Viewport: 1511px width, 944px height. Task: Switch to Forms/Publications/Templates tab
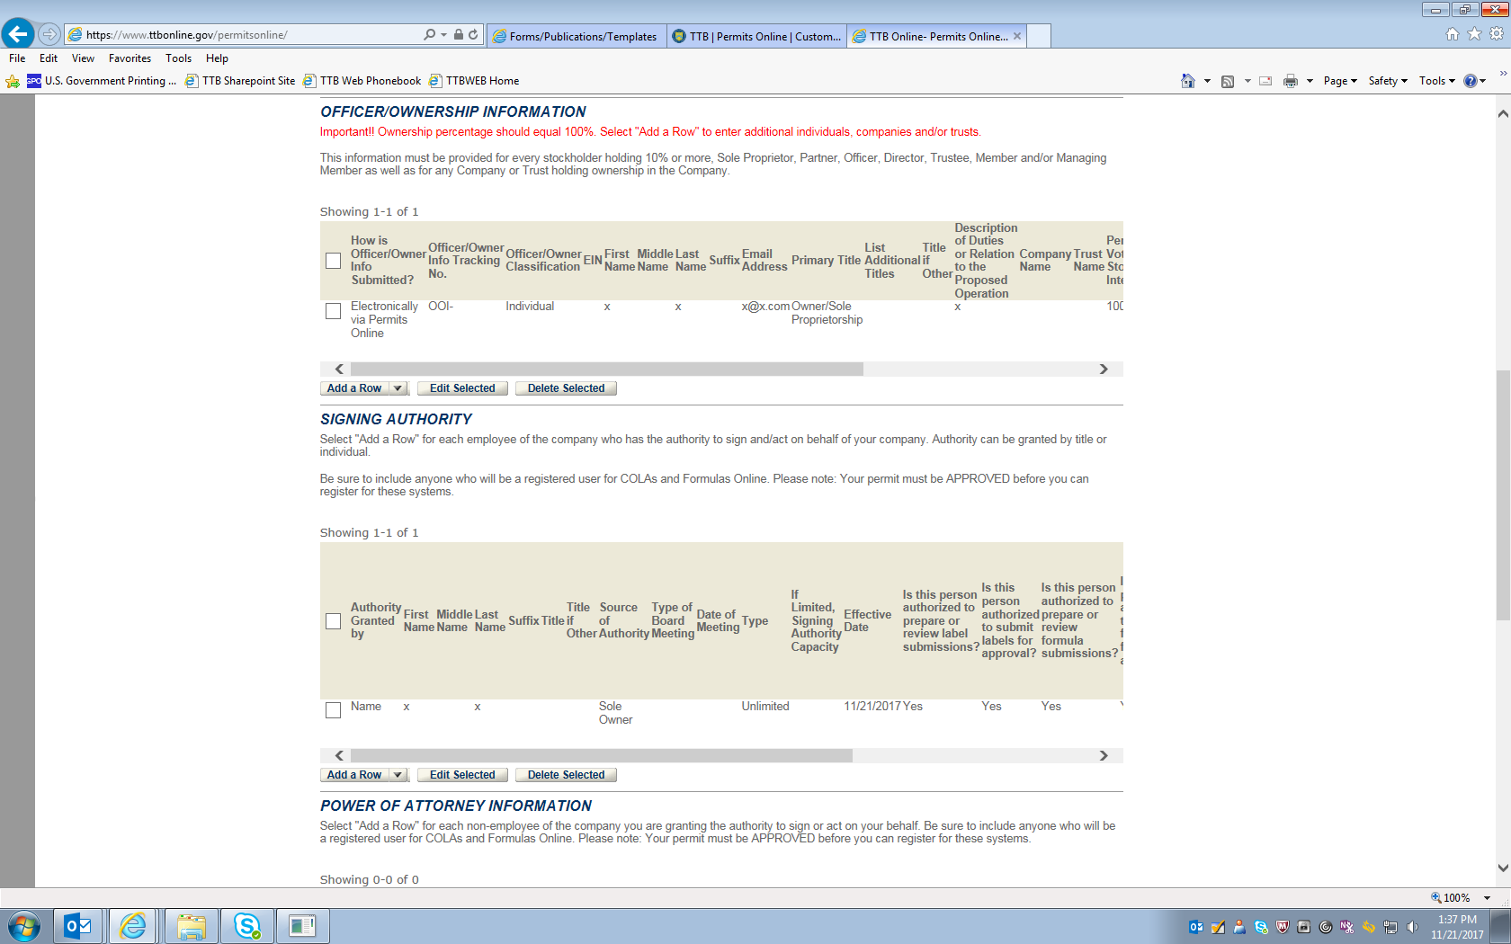pyautogui.click(x=577, y=36)
